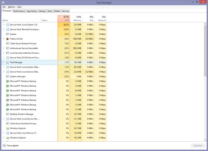Click the Task Manager icon in process list
The width and height of the screenshot is (208, 151).
pos(7,62)
